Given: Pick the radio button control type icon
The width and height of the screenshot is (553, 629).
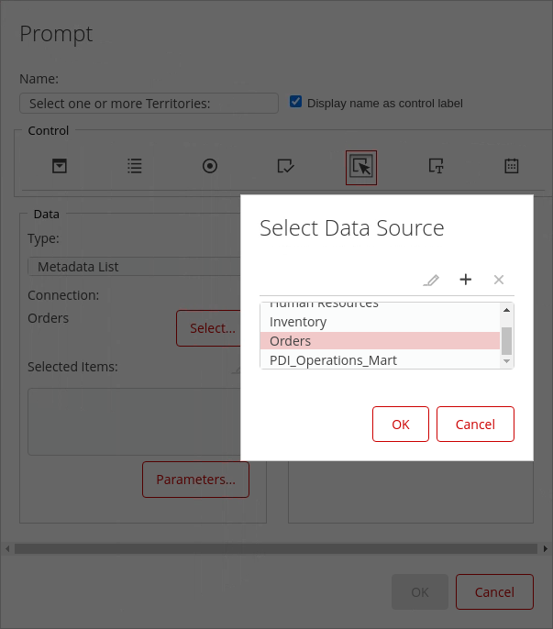Looking at the screenshot, I should (x=210, y=166).
